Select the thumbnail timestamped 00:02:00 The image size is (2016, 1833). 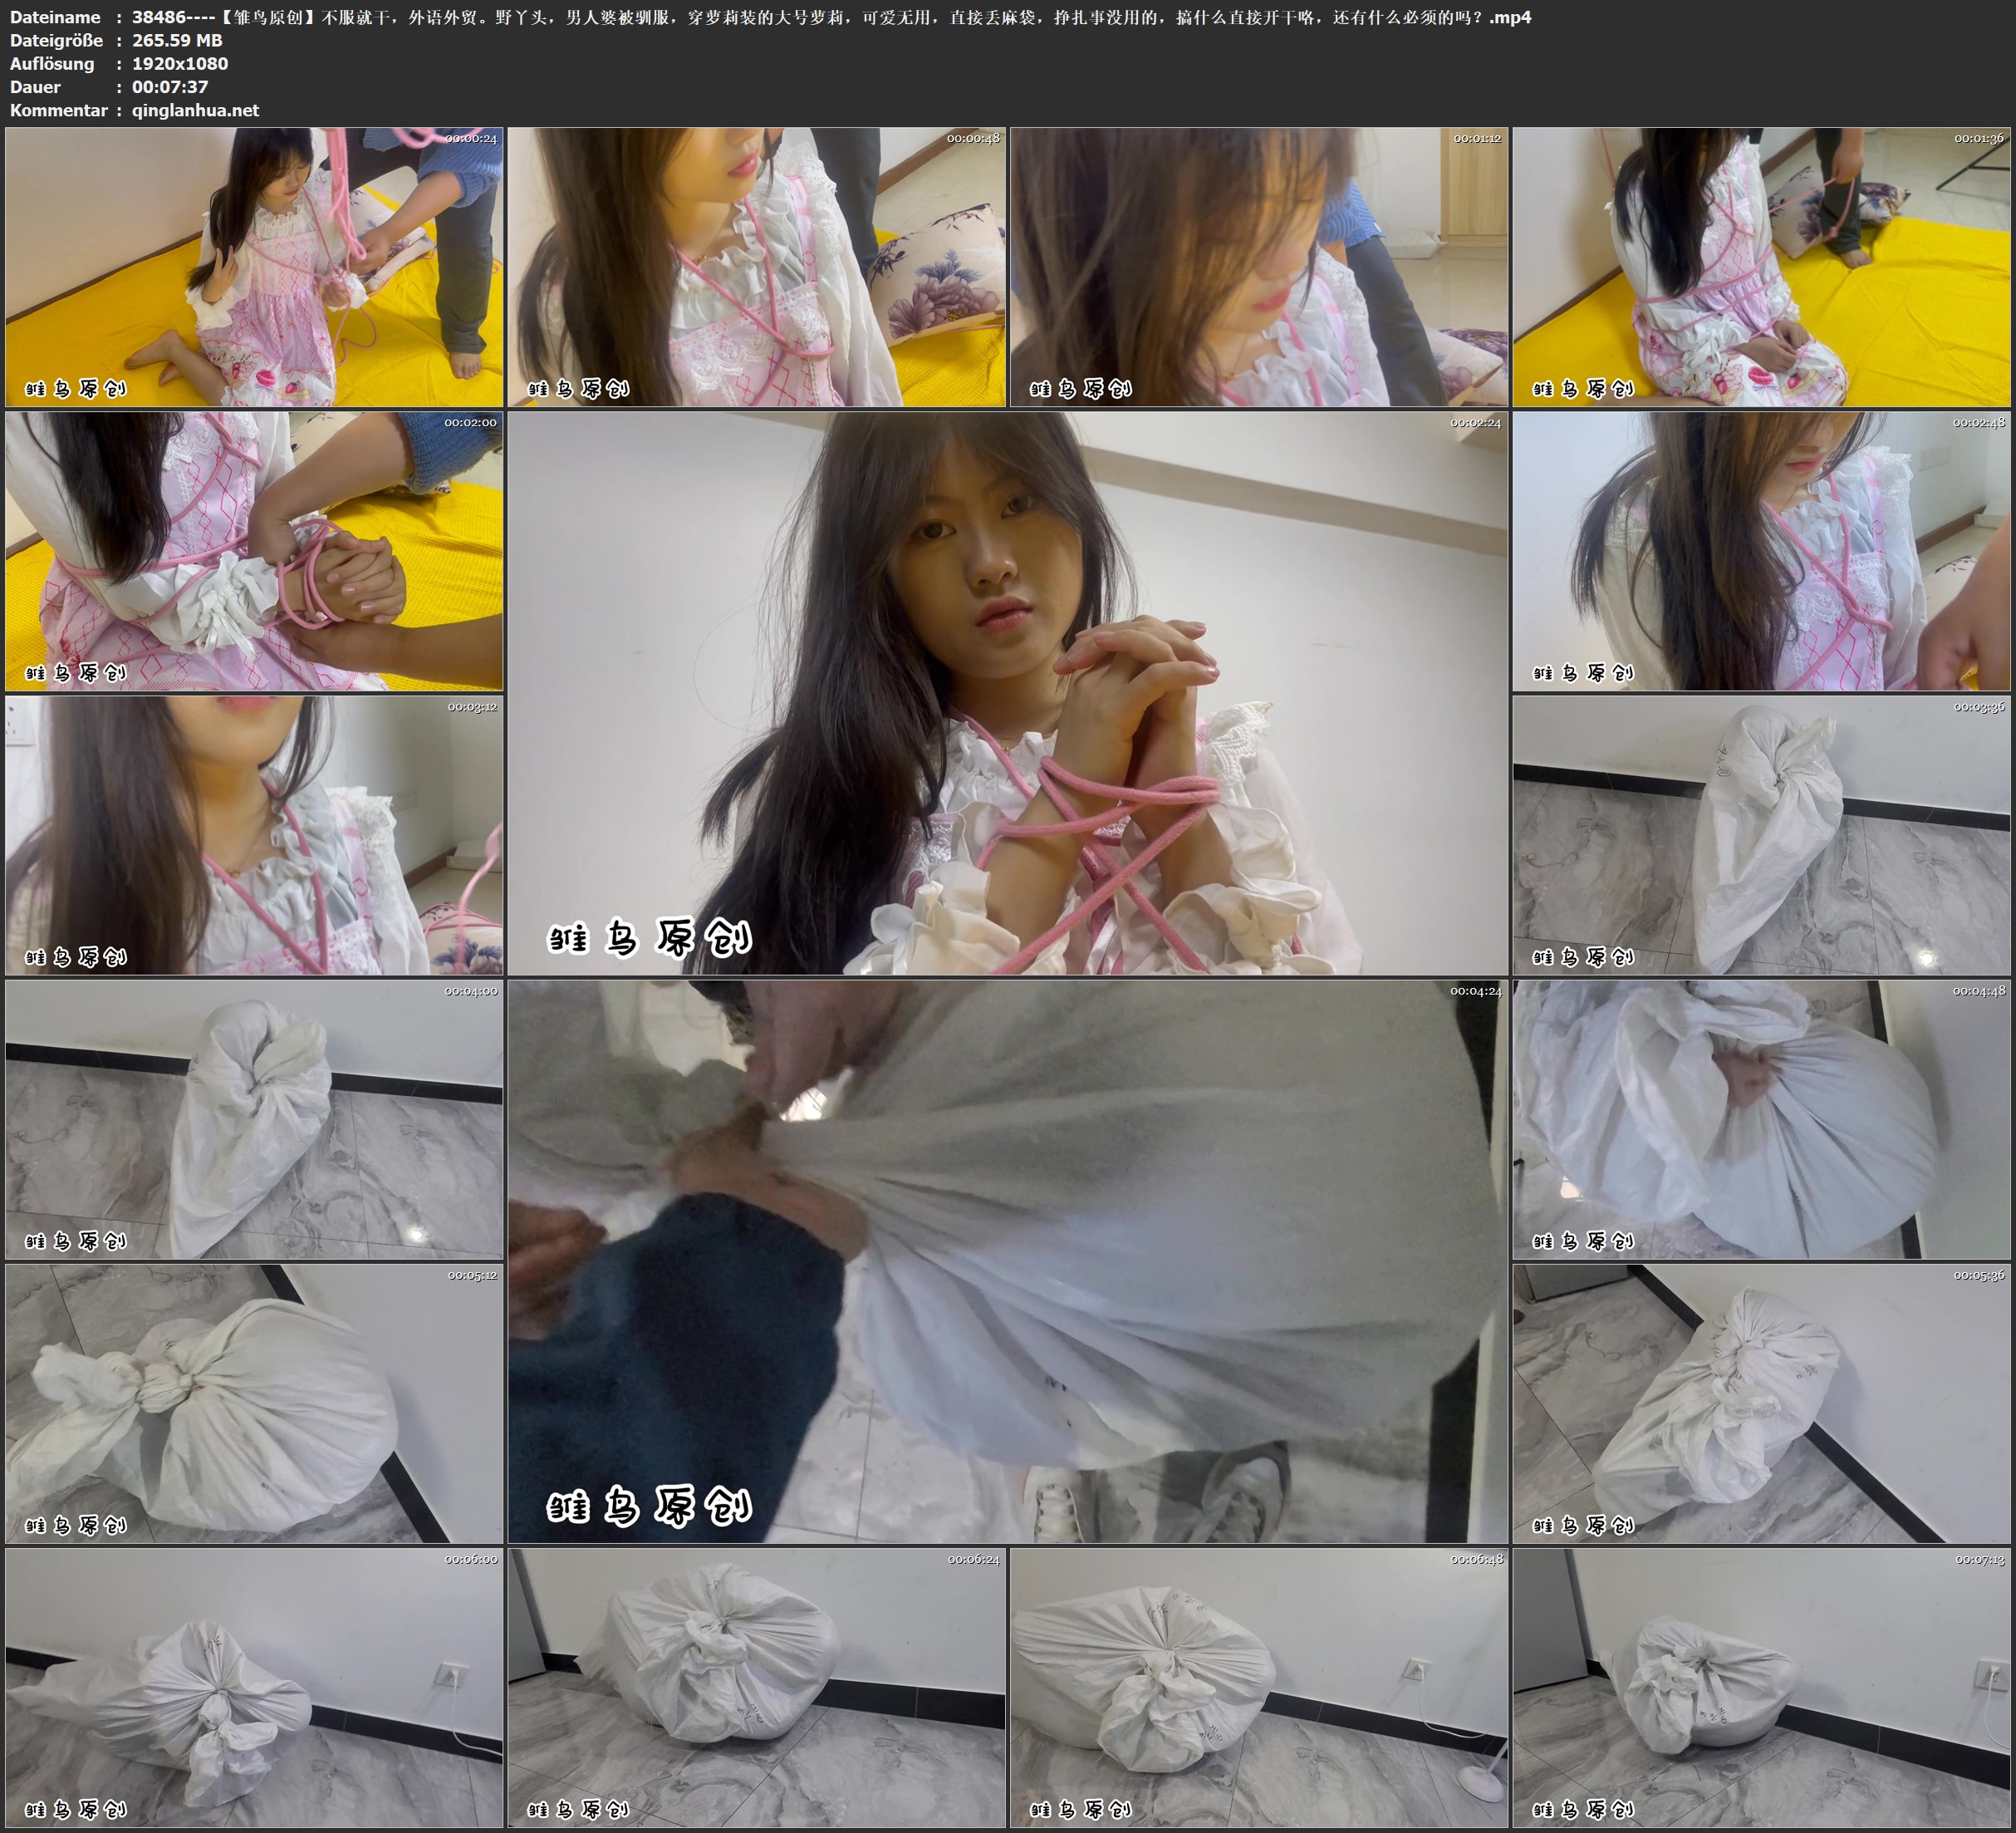[254, 551]
